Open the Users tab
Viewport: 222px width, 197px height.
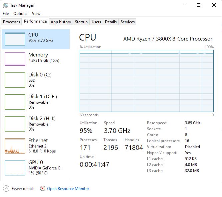(x=96, y=22)
